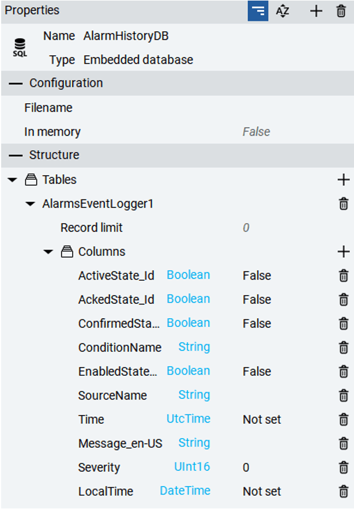Delete the ConditionName column
This screenshot has width=354, height=509.
[x=343, y=348]
